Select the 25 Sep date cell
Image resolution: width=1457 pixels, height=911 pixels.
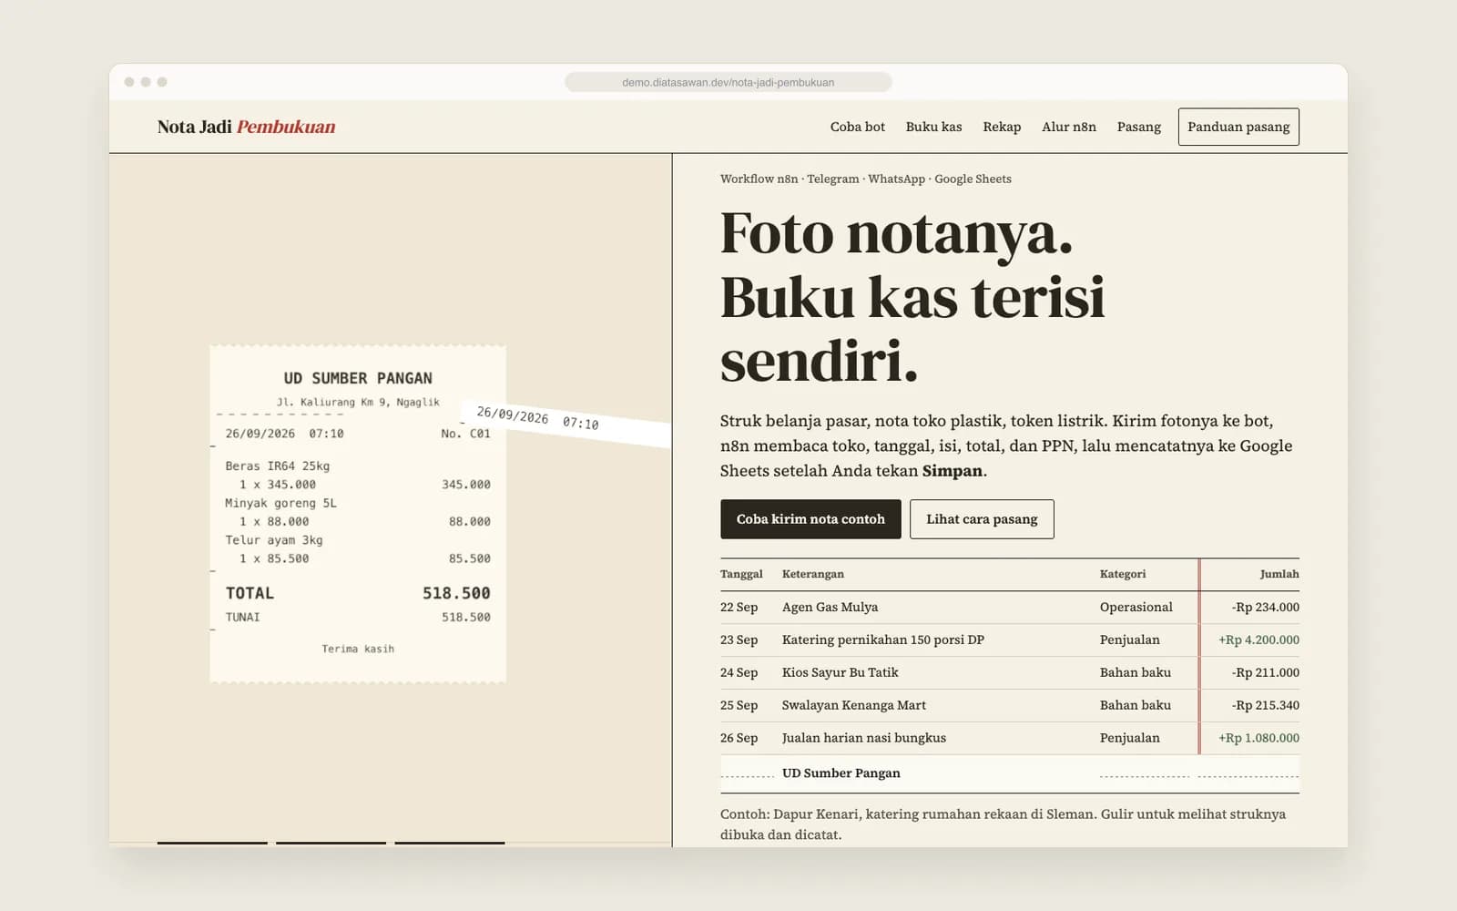pyautogui.click(x=739, y=705)
